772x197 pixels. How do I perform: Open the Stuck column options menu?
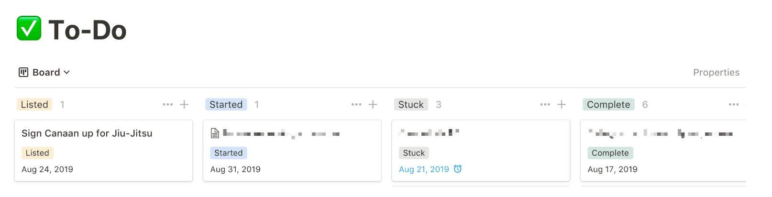pyautogui.click(x=545, y=104)
